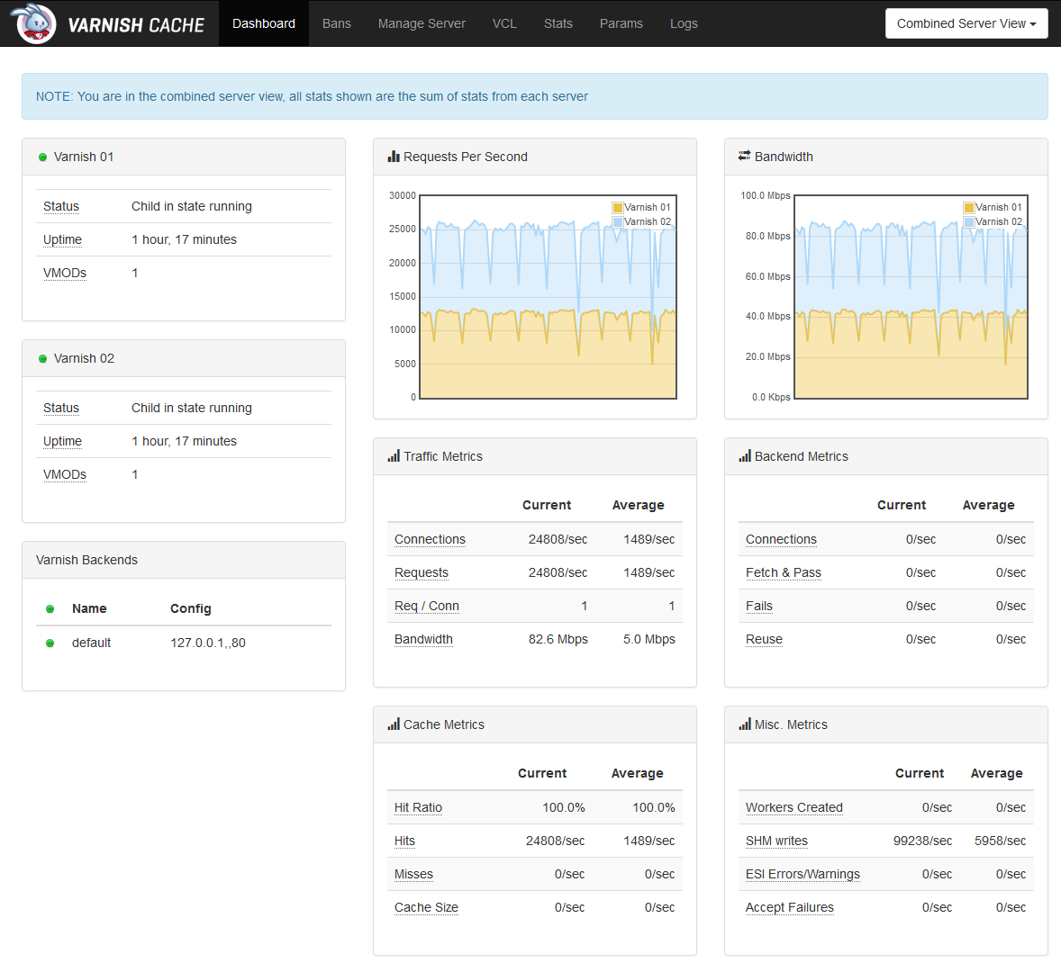This screenshot has height=972, width=1061.
Task: Click the Bandwidth transfer arrows icon
Action: point(744,156)
